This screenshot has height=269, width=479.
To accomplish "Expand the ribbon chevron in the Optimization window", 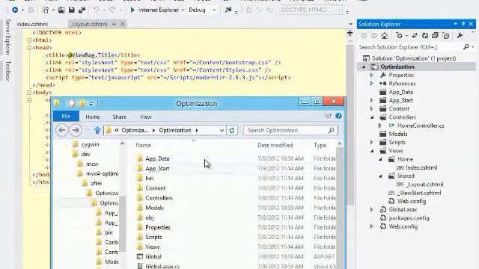I will pyautogui.click(x=328, y=116).
